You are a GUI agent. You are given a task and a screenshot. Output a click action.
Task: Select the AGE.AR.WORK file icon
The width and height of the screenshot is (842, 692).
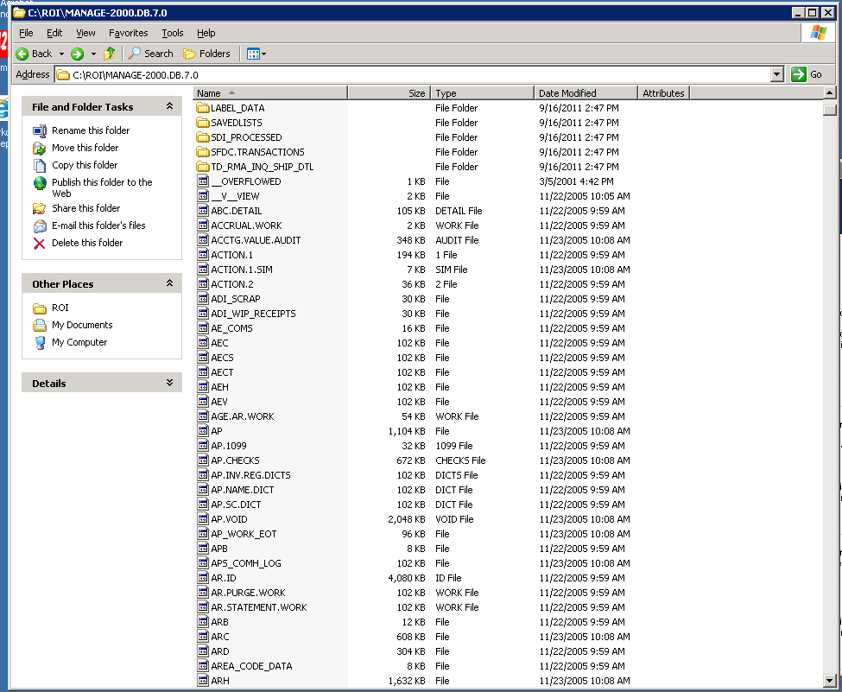coord(203,416)
